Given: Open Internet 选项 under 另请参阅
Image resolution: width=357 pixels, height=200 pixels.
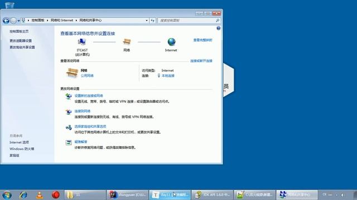Looking at the screenshot, I should 19,142.
